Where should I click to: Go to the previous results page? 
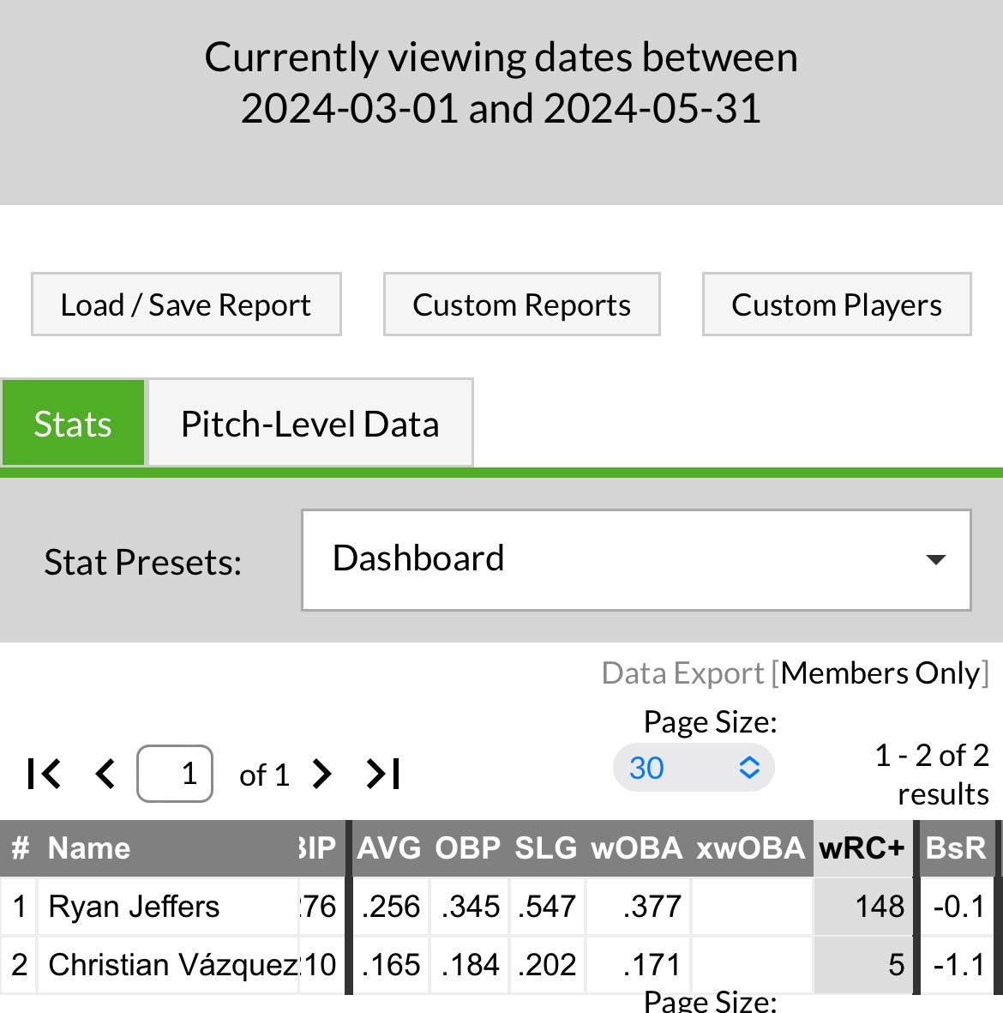tap(105, 774)
